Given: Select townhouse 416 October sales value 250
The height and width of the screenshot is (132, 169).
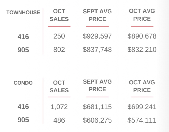Looking at the screenshot, I should pos(59,36).
